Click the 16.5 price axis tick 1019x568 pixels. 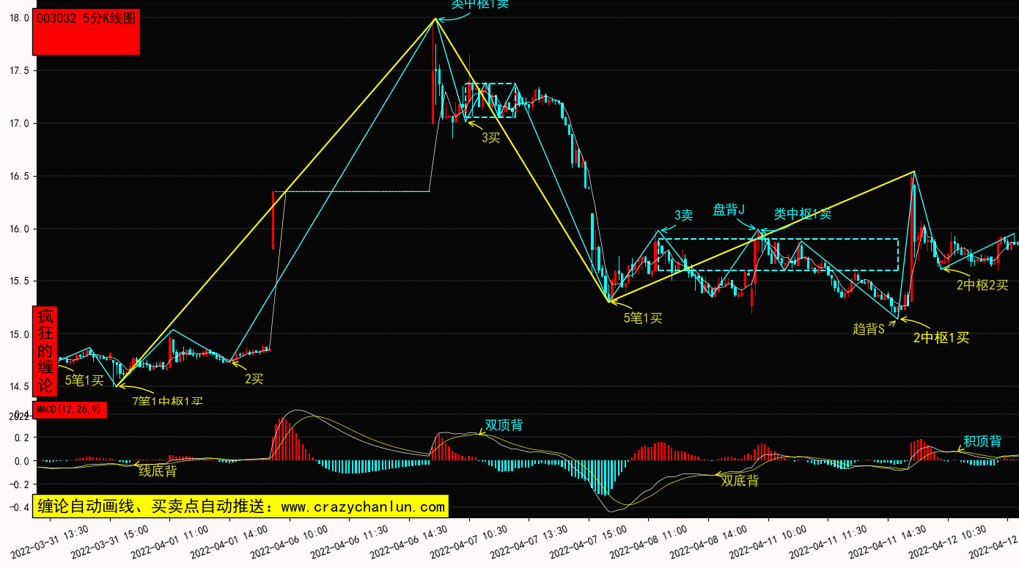pyautogui.click(x=18, y=177)
